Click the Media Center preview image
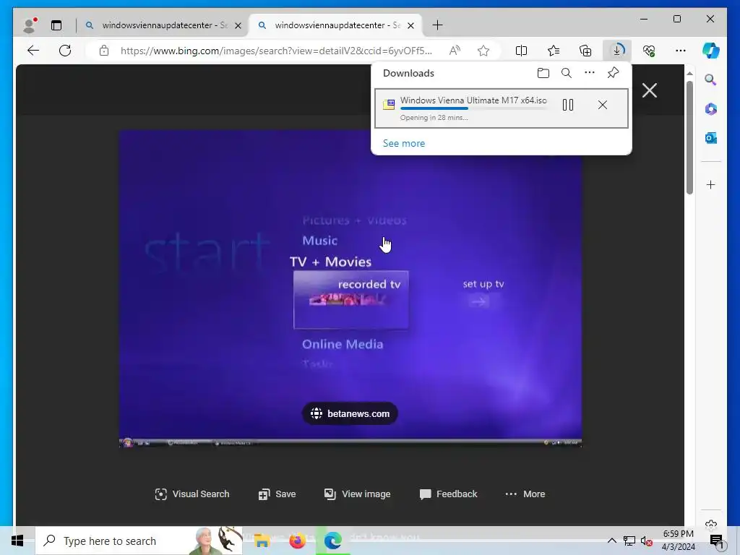Viewport: 740px width, 555px height. tap(350, 288)
